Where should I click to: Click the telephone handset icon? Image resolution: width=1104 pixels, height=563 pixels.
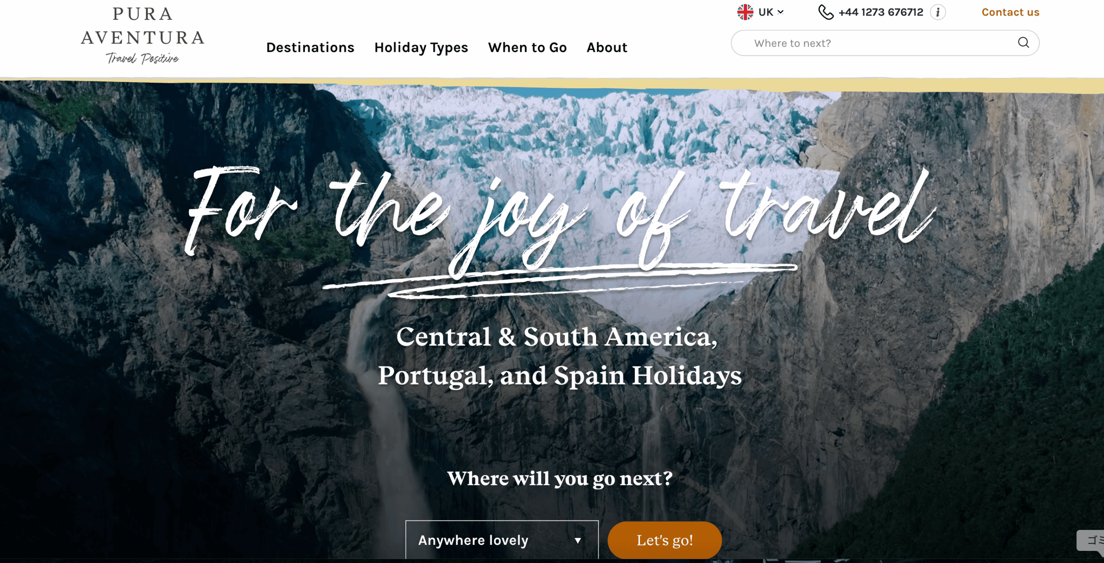(x=825, y=12)
